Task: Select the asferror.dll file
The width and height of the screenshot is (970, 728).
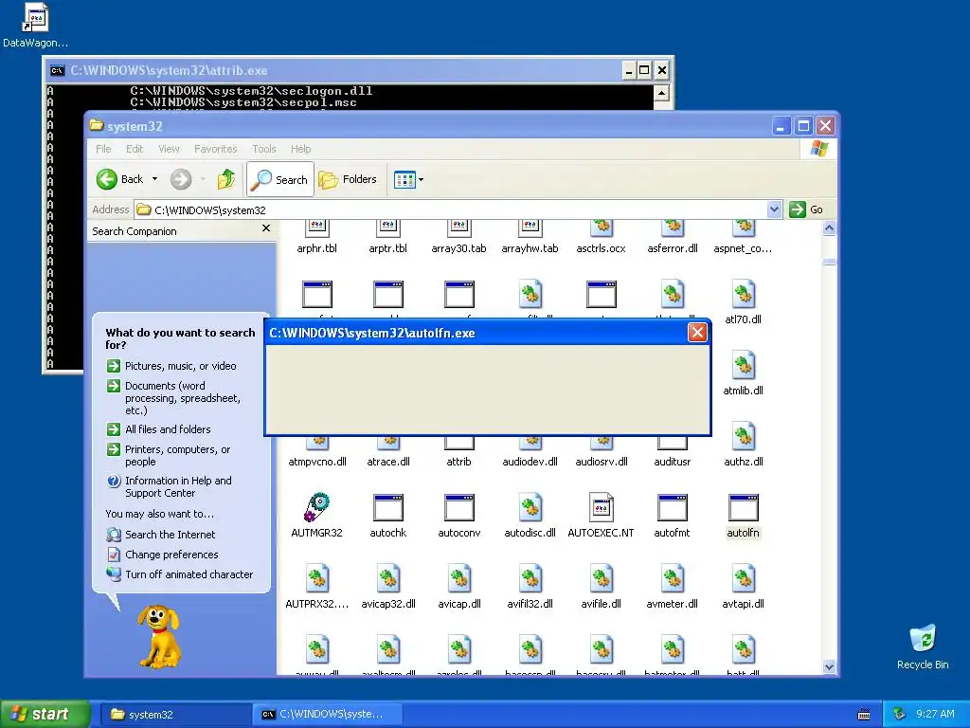Action: (672, 236)
